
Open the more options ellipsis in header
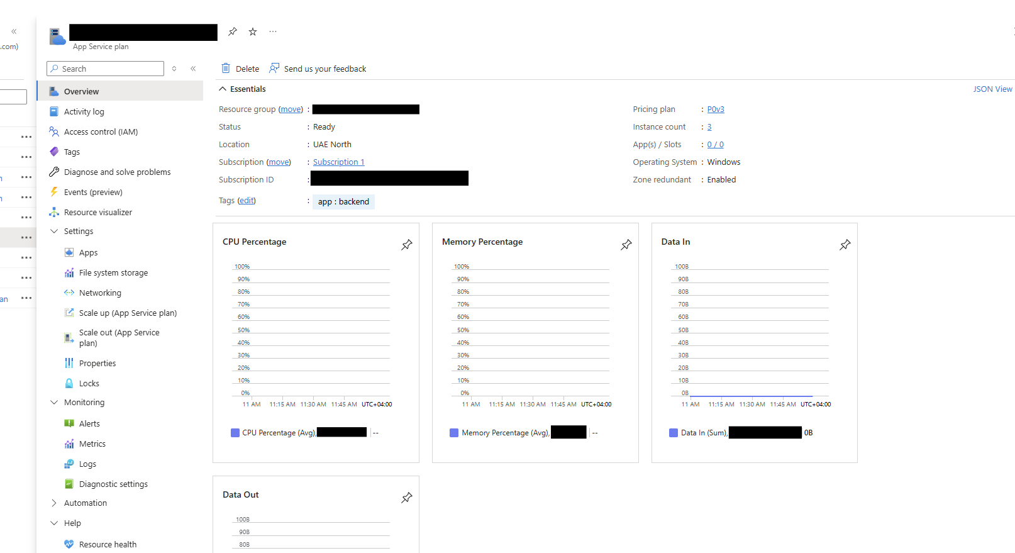click(x=273, y=31)
